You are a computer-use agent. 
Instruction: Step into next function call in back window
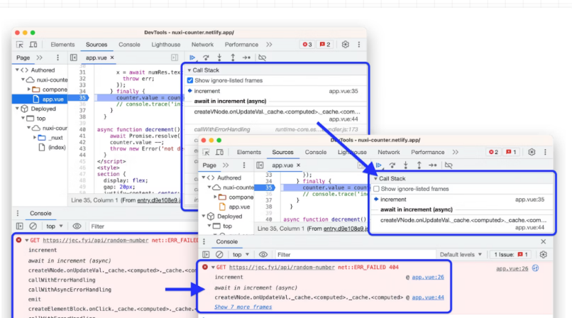point(219,57)
